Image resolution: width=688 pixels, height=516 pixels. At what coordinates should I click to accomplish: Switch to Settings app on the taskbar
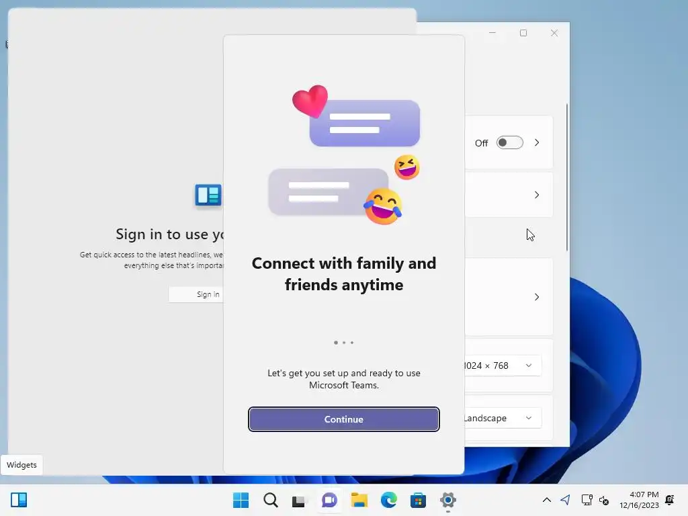447,500
